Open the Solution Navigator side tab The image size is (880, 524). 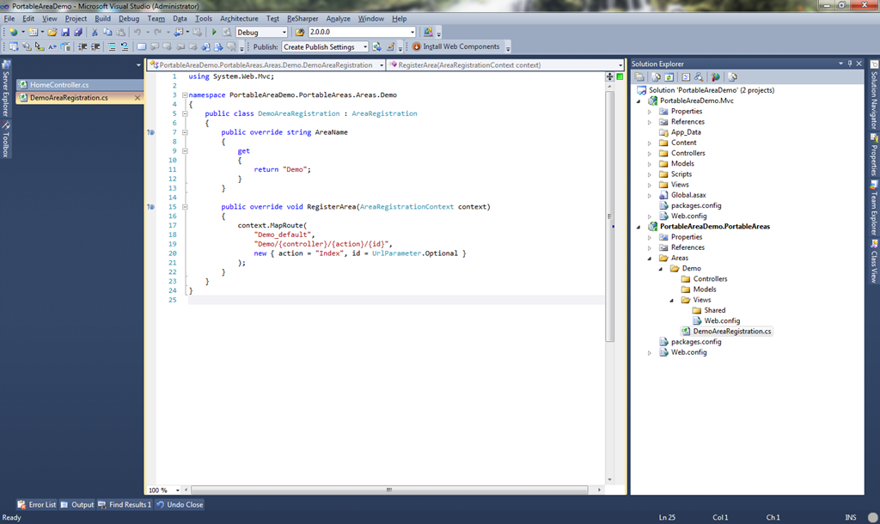pyautogui.click(x=874, y=95)
